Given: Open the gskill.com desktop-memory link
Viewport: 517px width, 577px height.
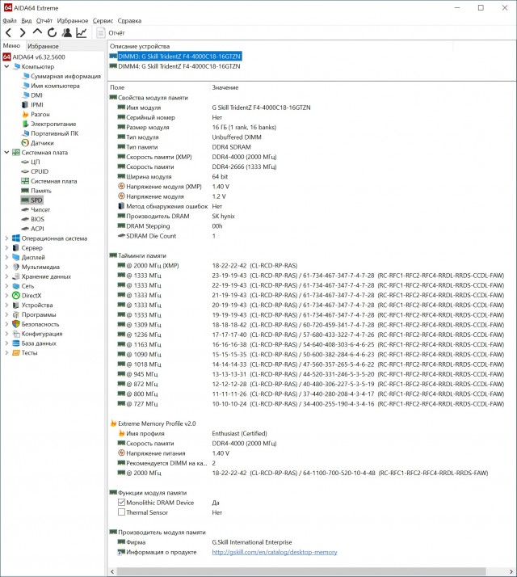Looking at the screenshot, I should pyautogui.click(x=275, y=552).
